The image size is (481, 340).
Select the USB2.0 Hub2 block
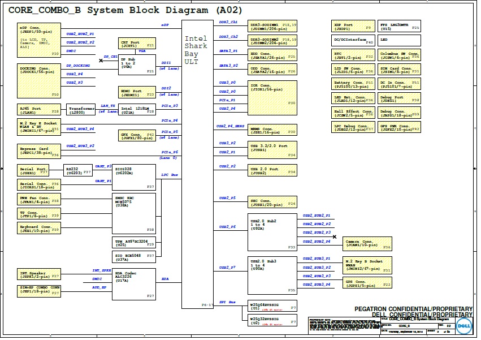(x=272, y=231)
